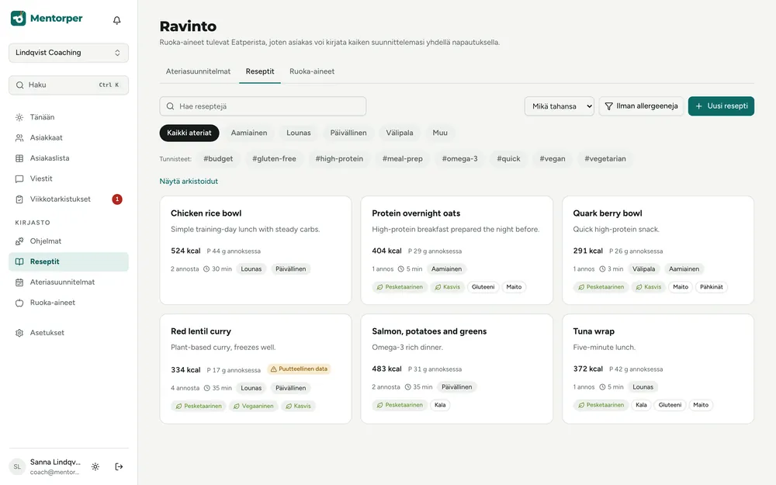Click the log out icon
This screenshot has width=776, height=485.
pyautogui.click(x=119, y=466)
